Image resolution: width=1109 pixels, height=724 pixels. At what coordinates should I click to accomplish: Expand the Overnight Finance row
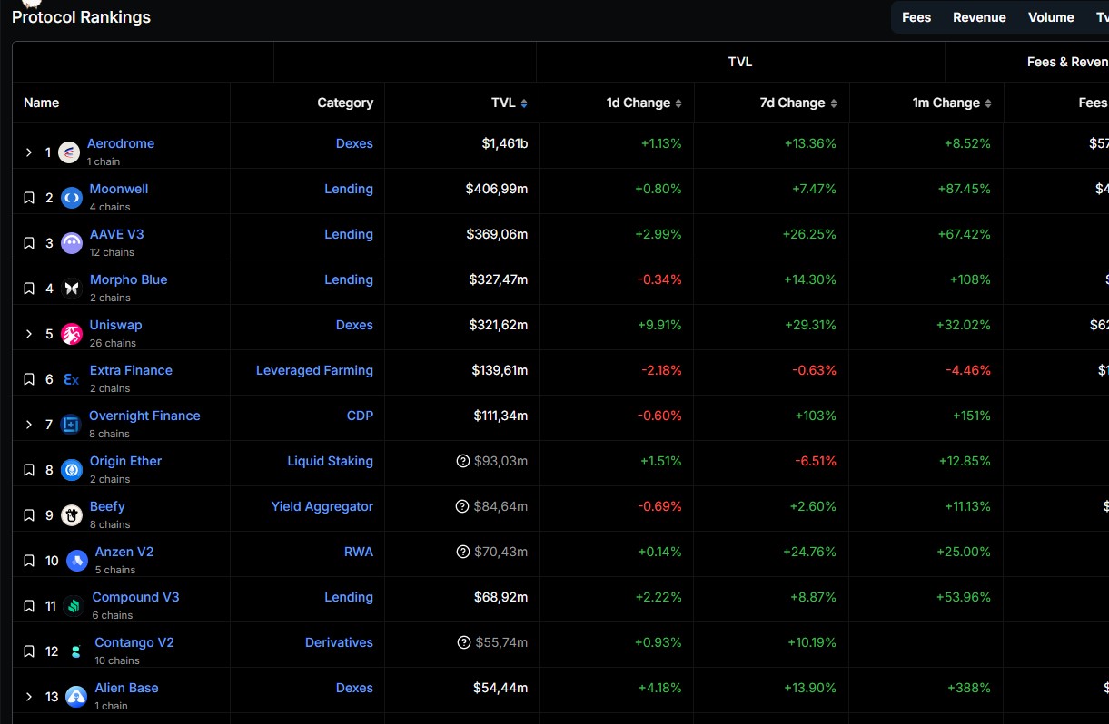[x=29, y=425]
